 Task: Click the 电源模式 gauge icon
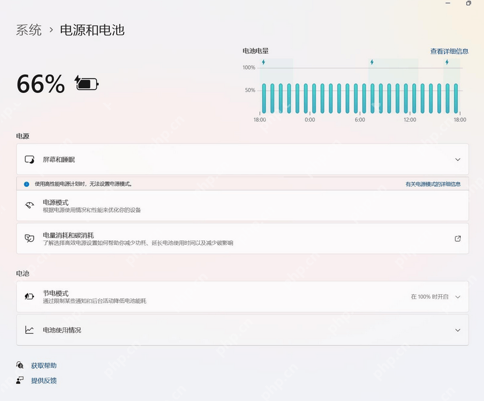(x=30, y=205)
